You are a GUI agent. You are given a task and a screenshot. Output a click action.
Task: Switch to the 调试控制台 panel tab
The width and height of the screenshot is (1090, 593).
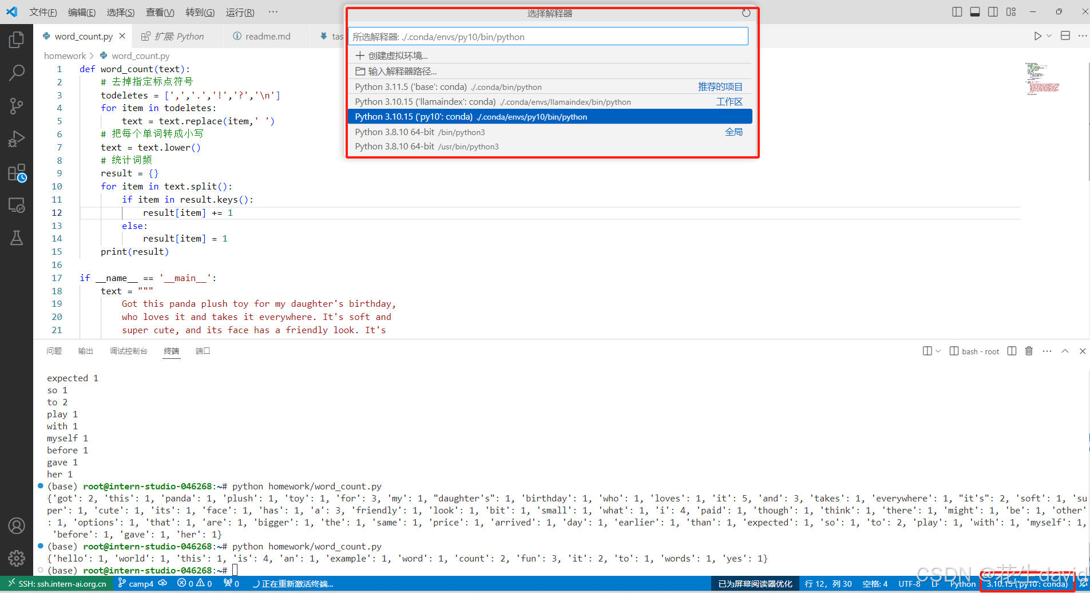(x=129, y=351)
